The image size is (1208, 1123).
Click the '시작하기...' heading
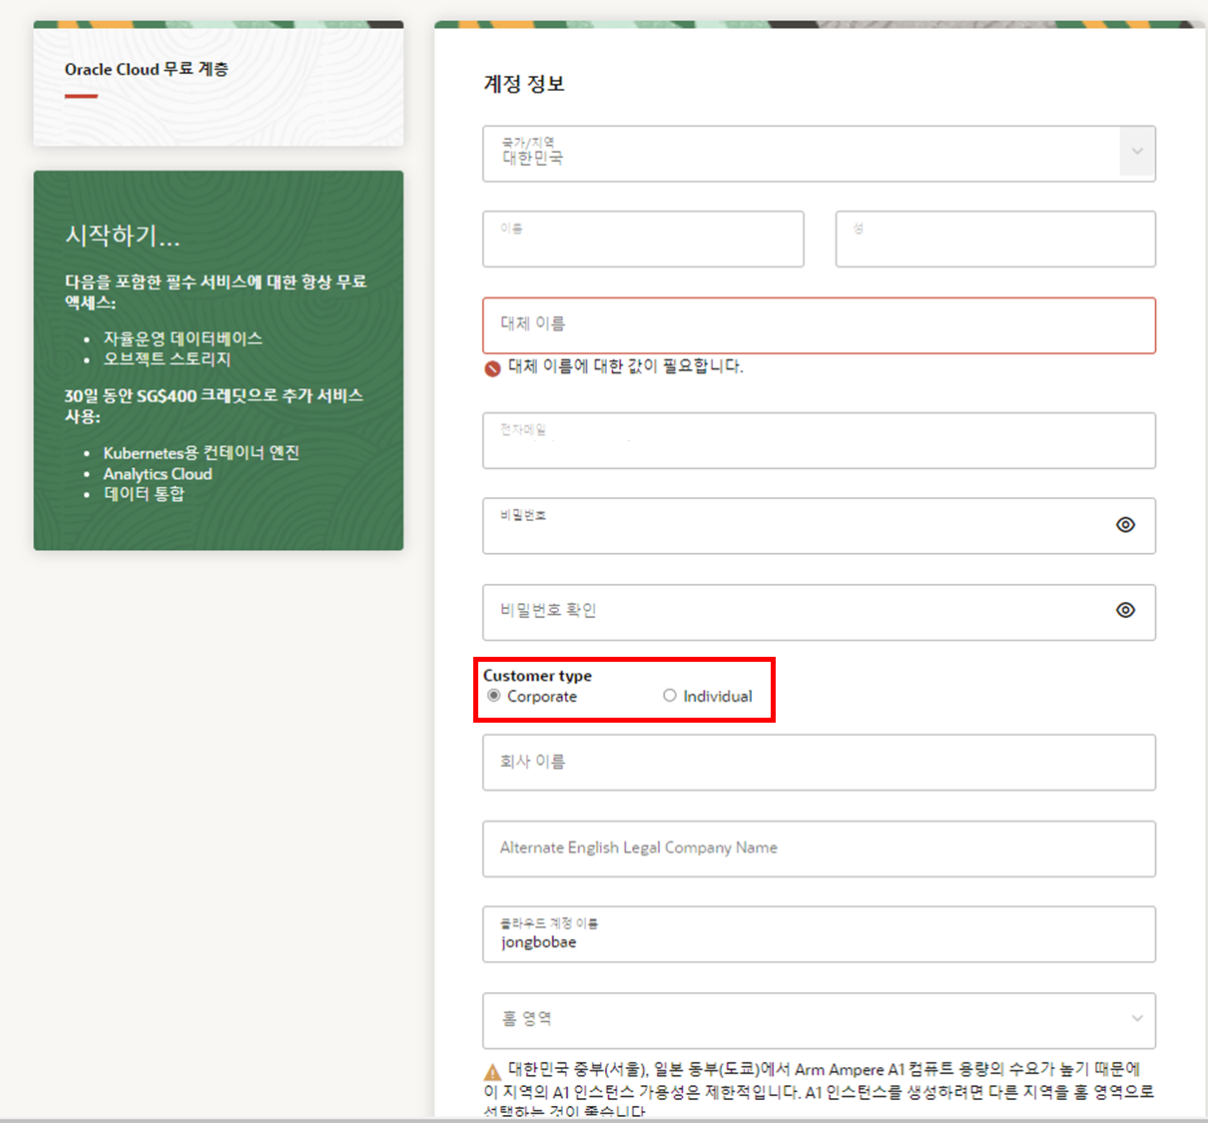point(122,236)
